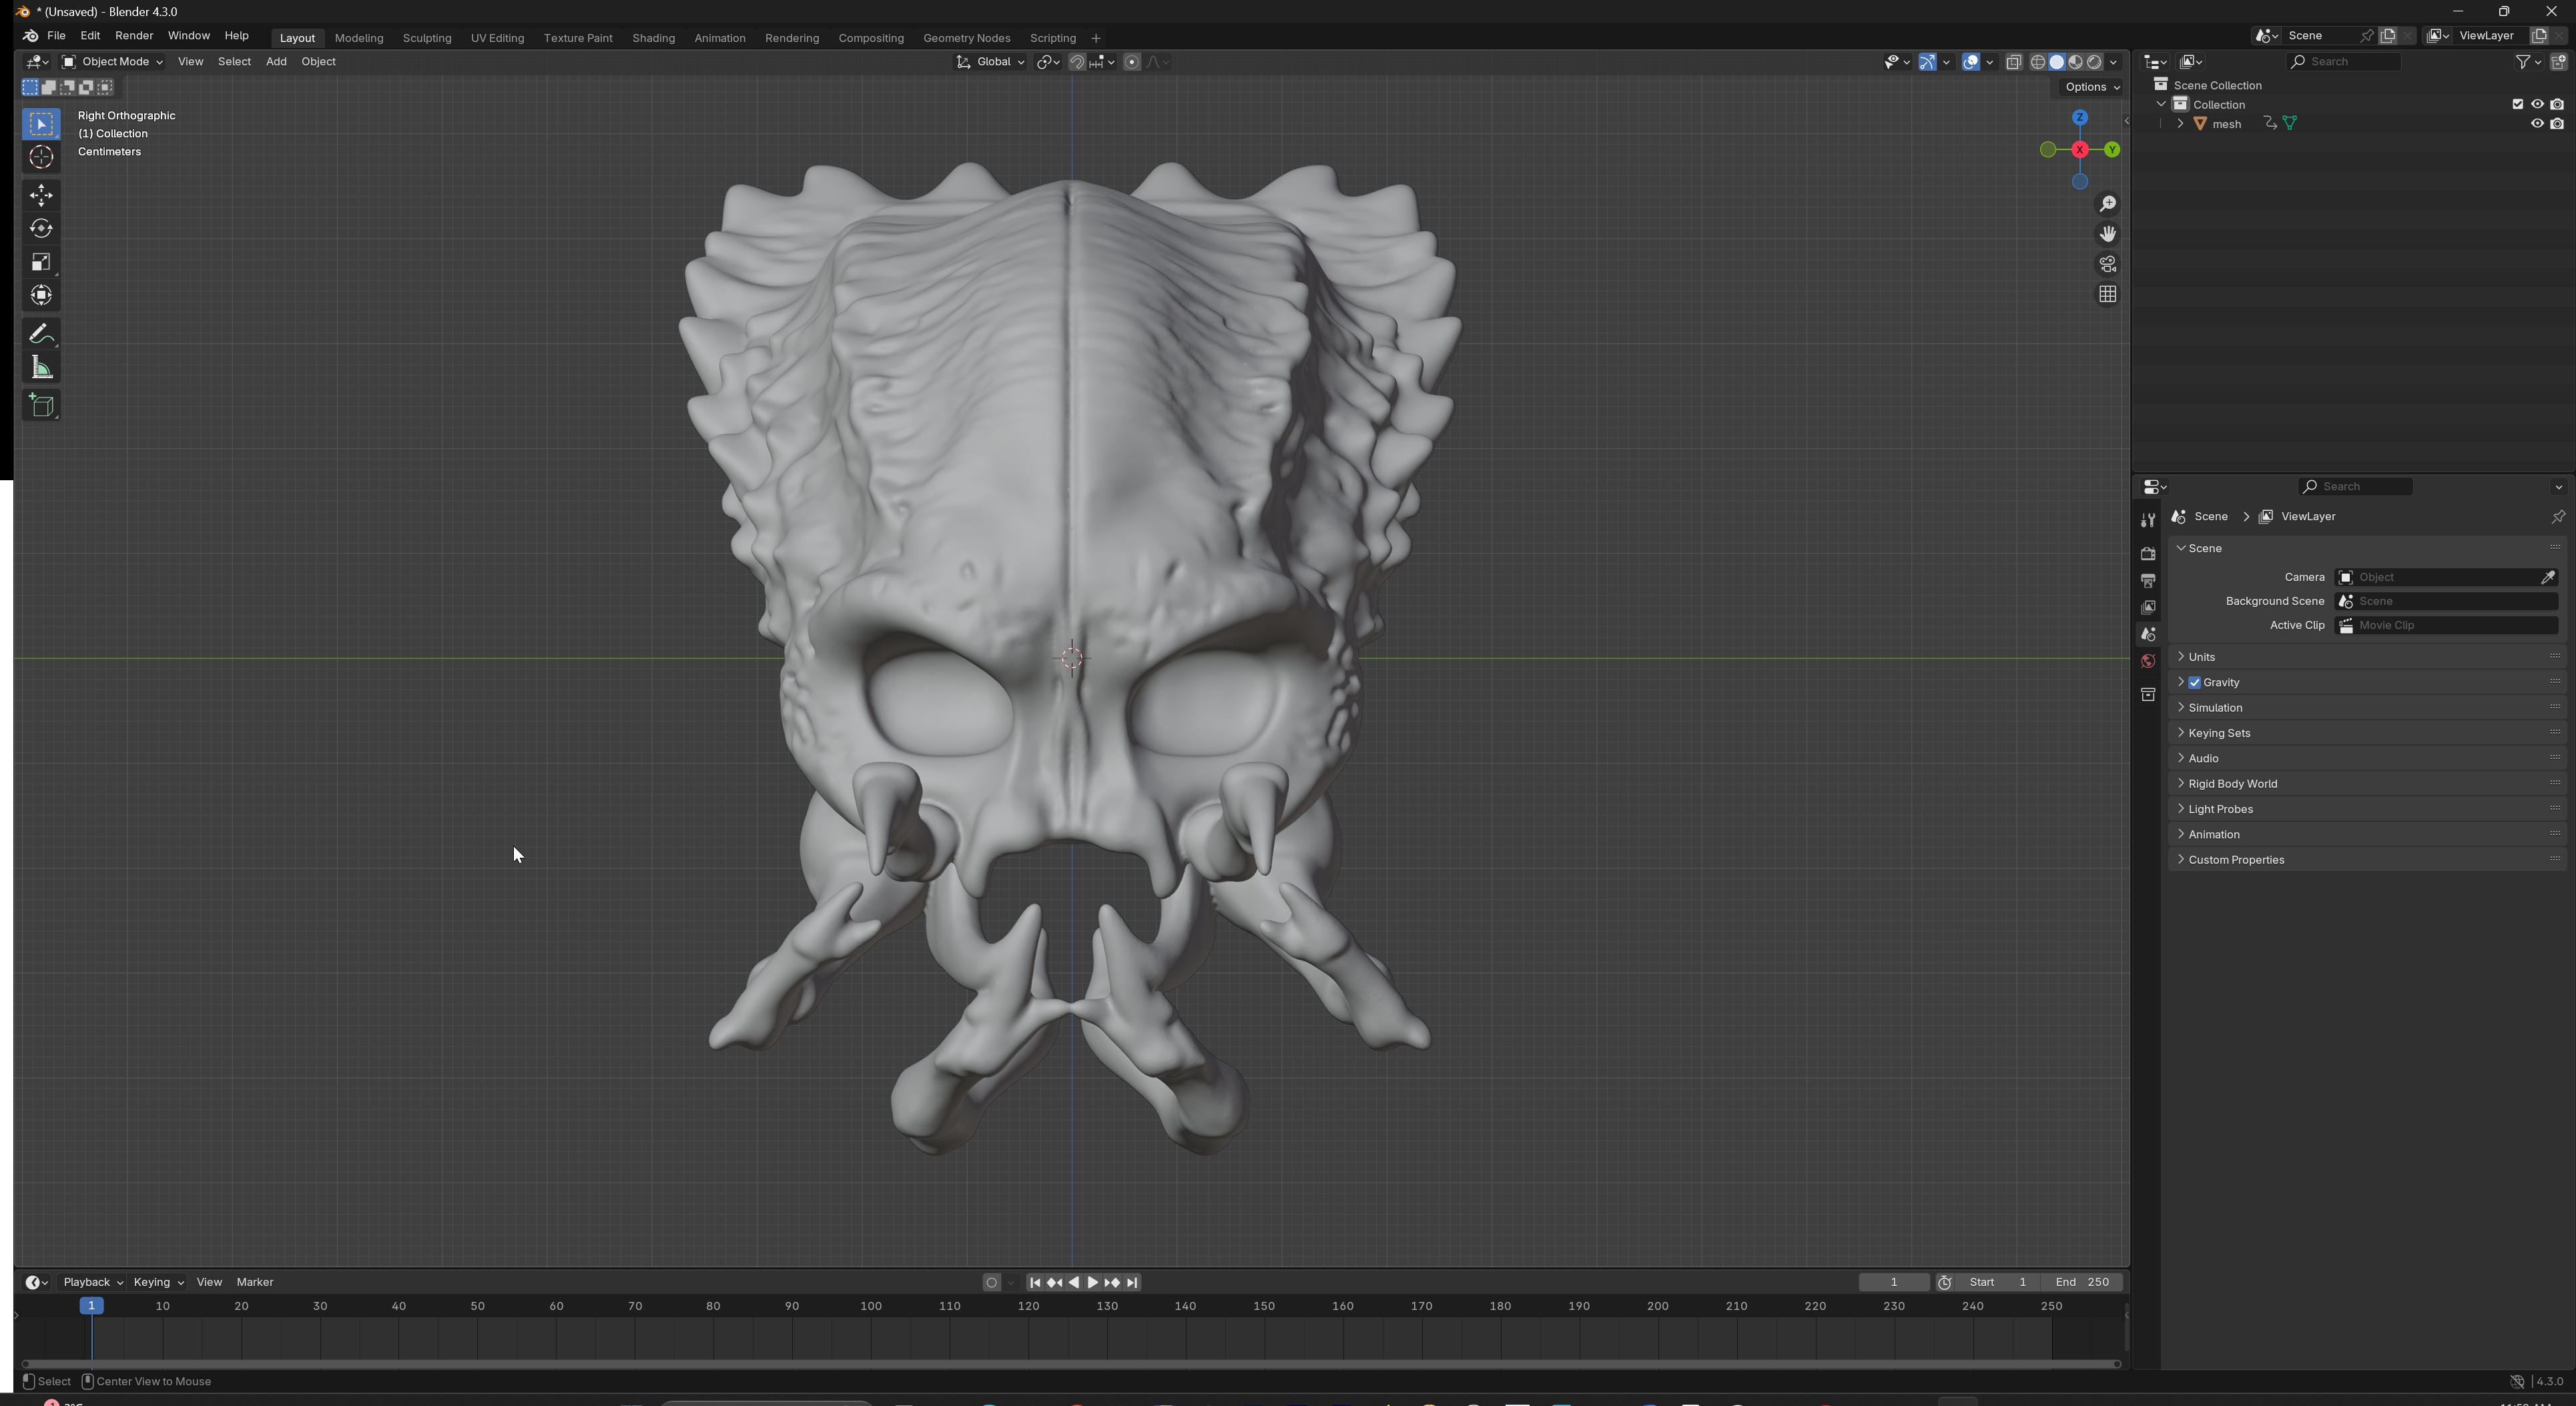Click the zoom magnifier viewport button
The image size is (2576, 1406).
[2107, 204]
